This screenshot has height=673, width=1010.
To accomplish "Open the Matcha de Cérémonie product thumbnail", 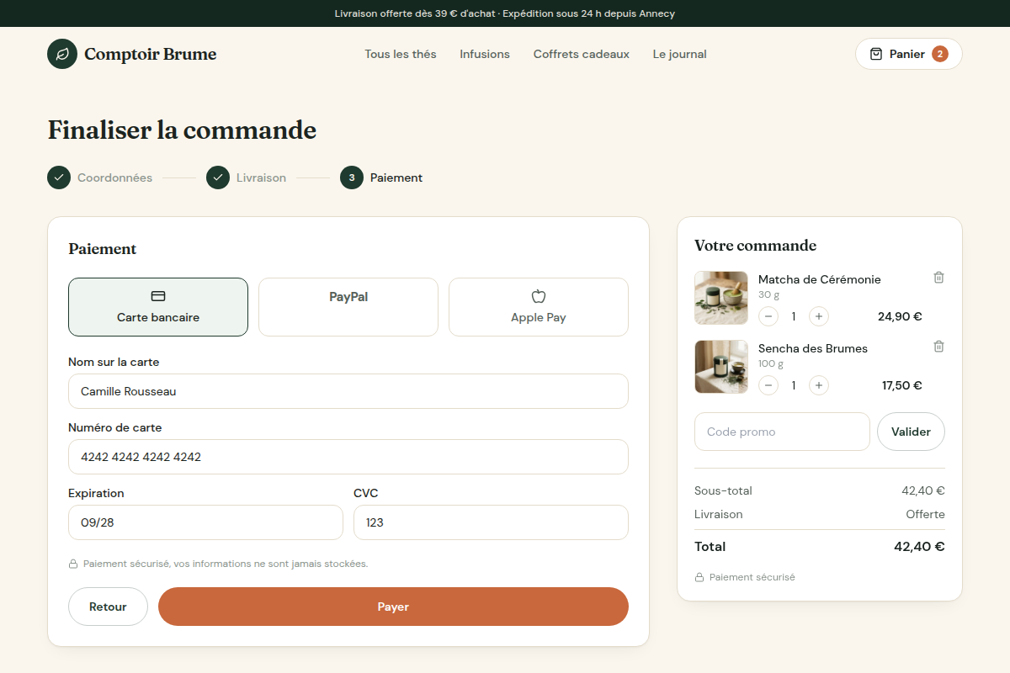I will point(721,298).
